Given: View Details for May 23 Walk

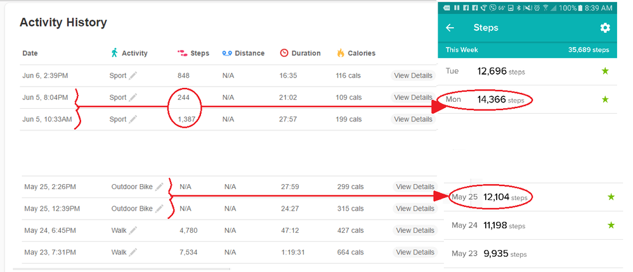Looking at the screenshot, I should pos(415,252).
